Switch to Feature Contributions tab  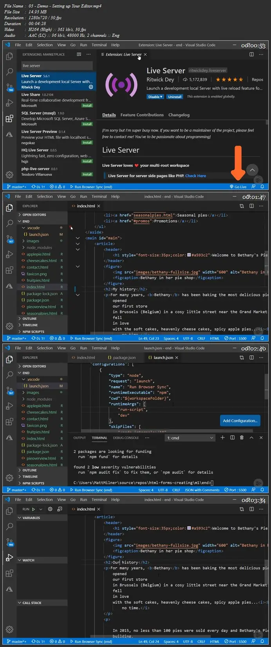pyautogui.click(x=142, y=115)
